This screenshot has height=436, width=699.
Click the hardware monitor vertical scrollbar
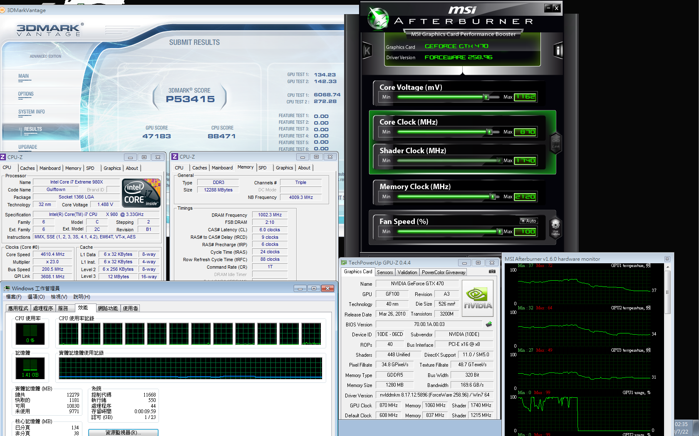point(667,292)
